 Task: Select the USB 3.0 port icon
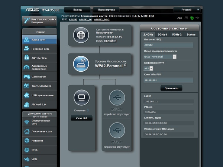(x=117, y=98)
